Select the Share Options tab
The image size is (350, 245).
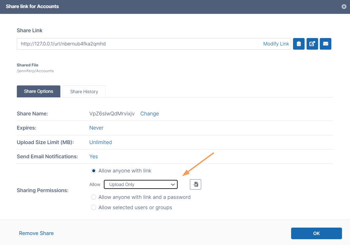tap(38, 92)
